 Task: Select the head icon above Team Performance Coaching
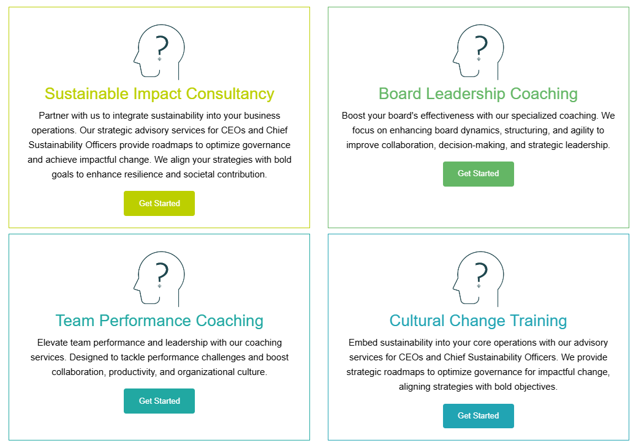(x=159, y=279)
